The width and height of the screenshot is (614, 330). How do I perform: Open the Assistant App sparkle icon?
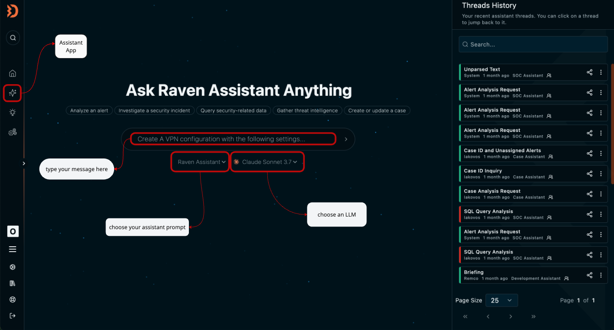point(13,93)
